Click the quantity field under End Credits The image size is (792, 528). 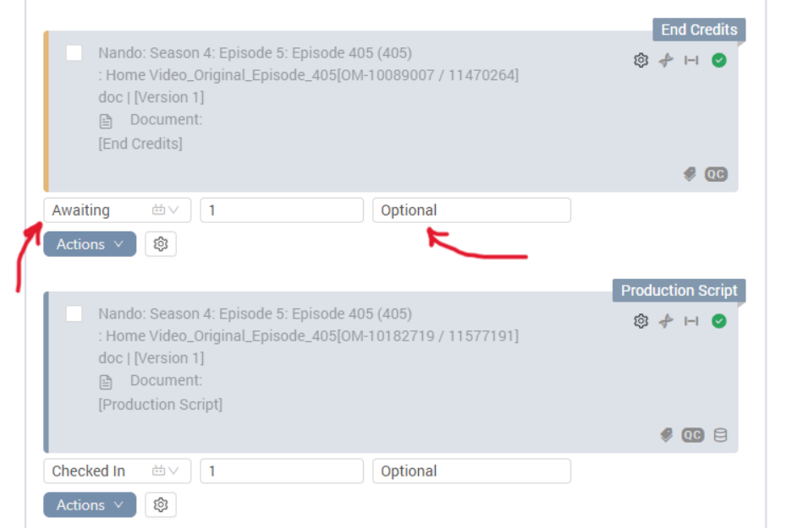(282, 210)
